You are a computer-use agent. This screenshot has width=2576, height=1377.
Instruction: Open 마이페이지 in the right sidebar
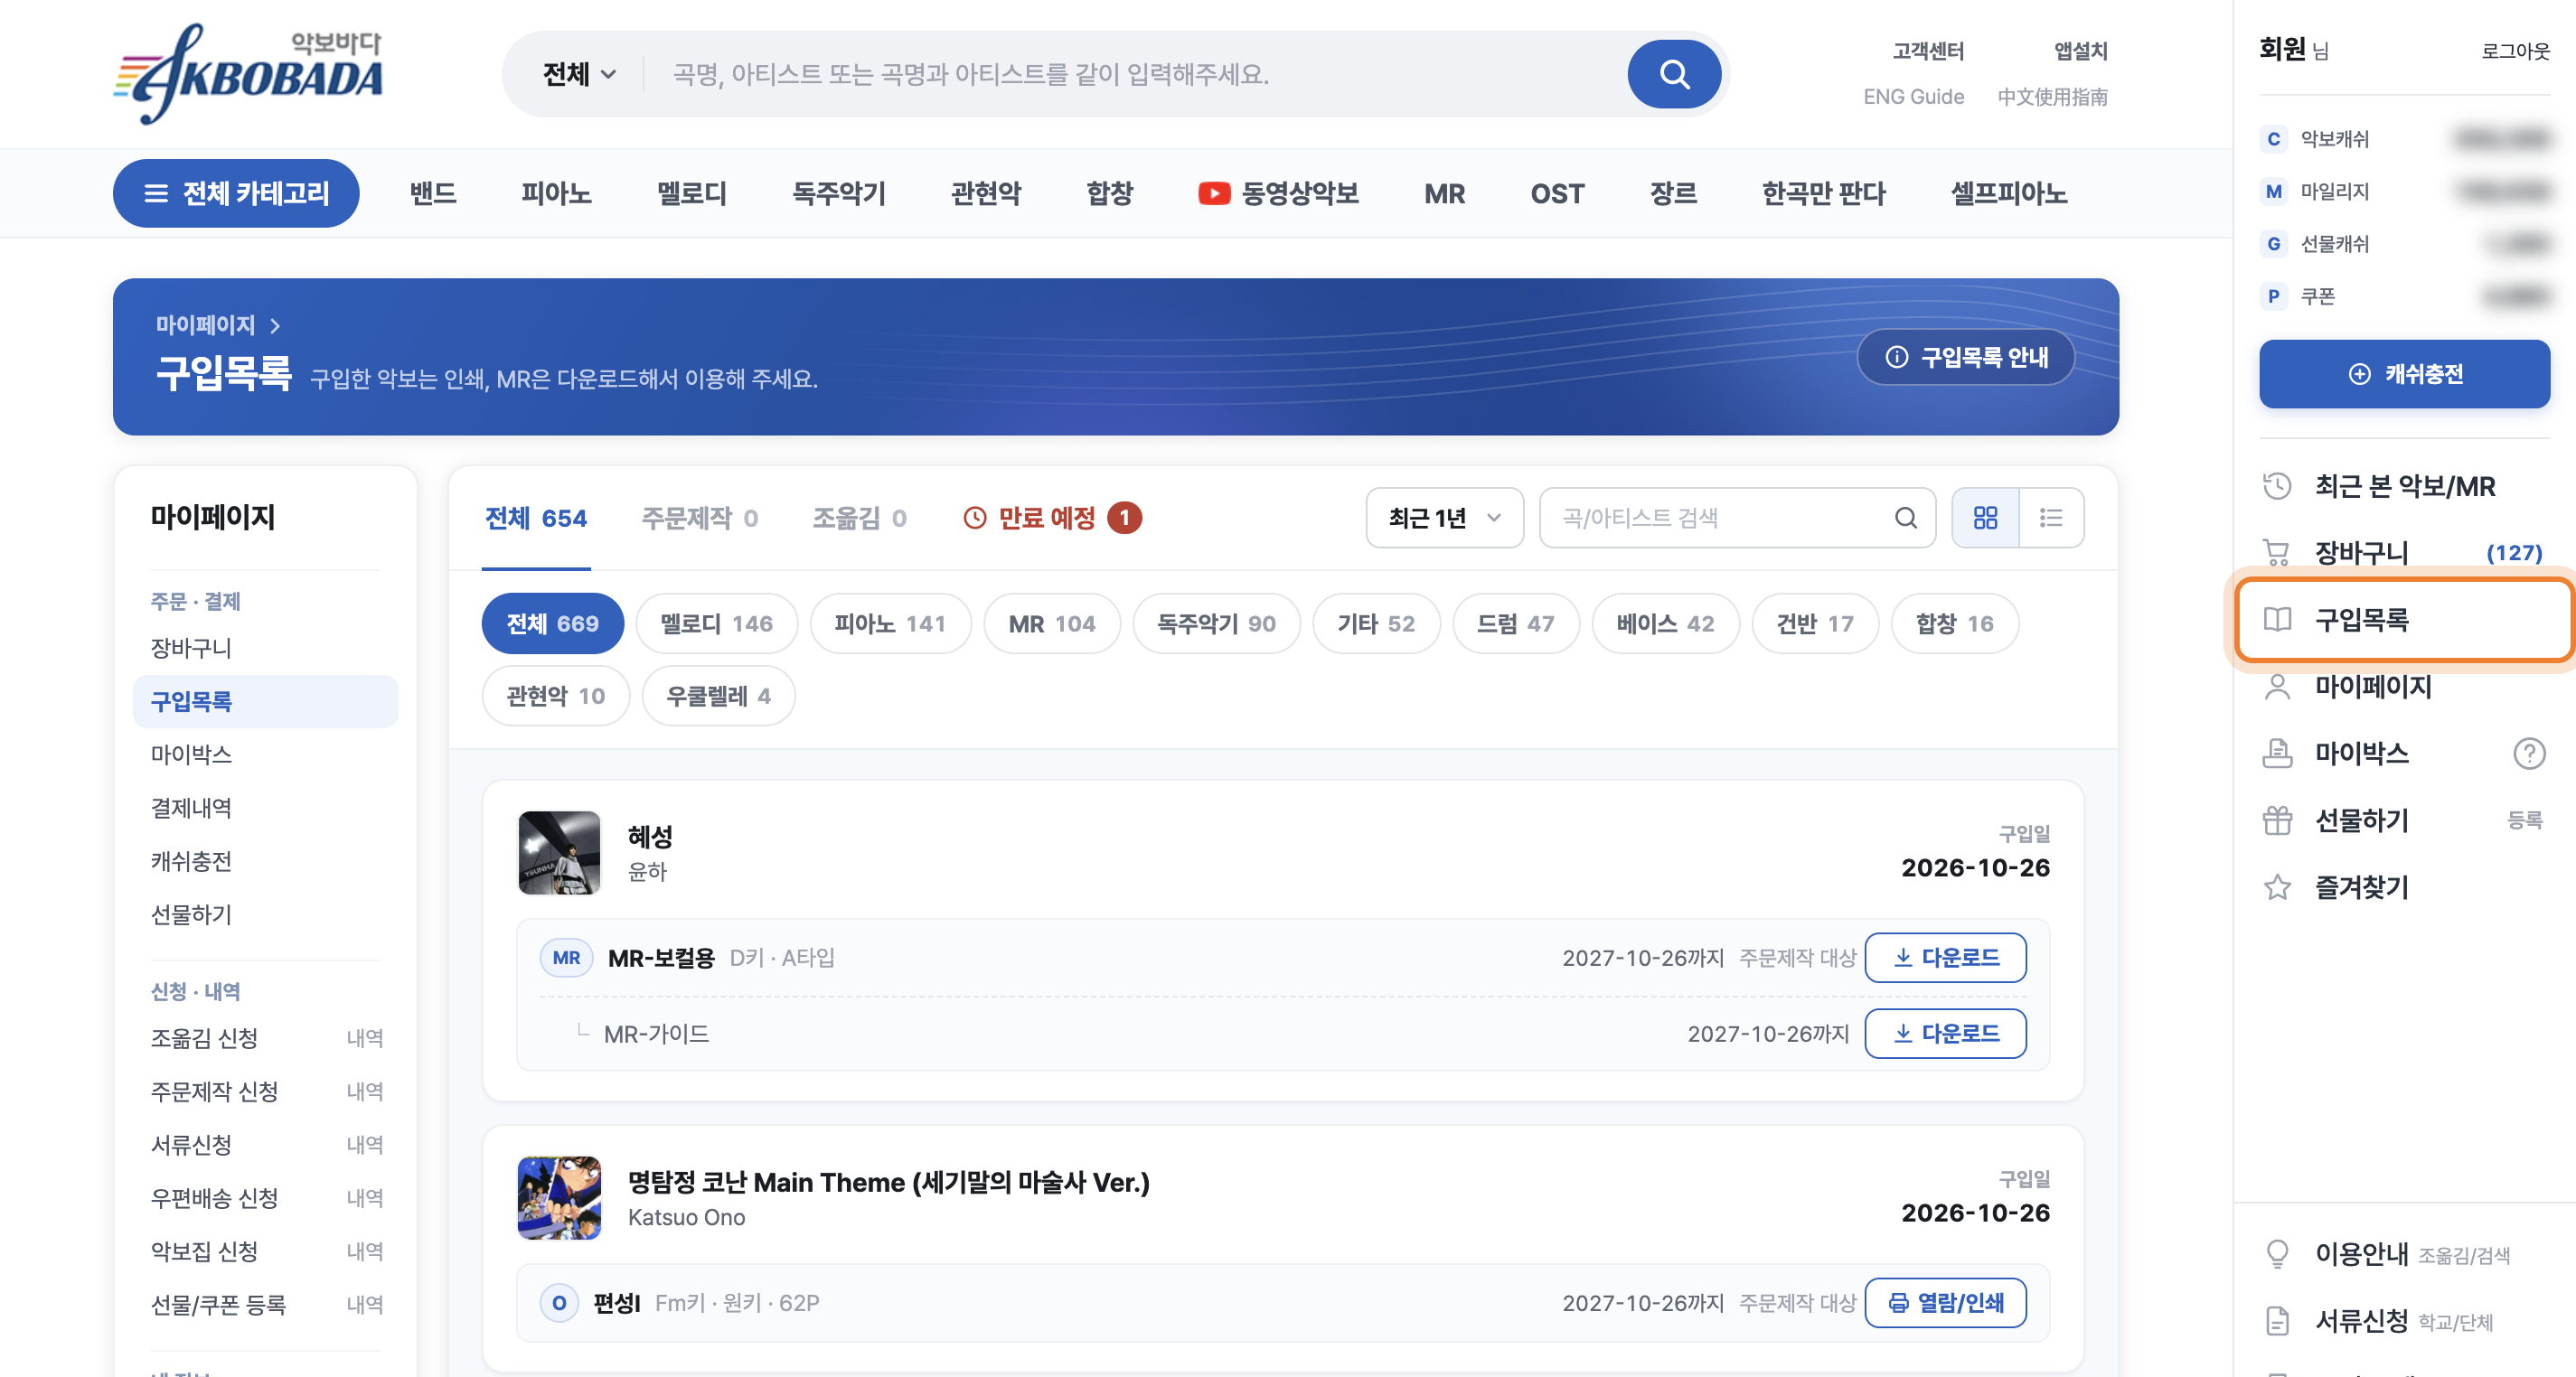point(2404,687)
